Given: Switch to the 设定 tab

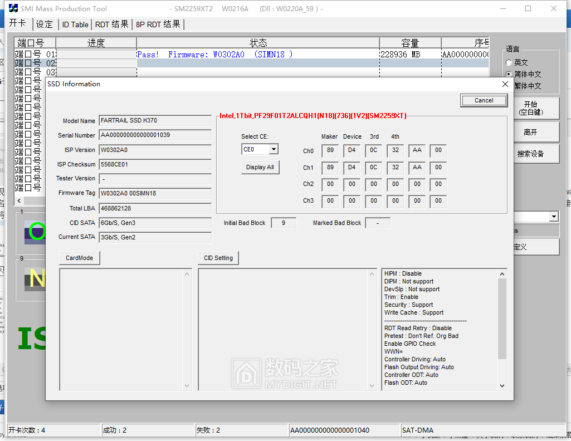Looking at the screenshot, I should (x=45, y=24).
